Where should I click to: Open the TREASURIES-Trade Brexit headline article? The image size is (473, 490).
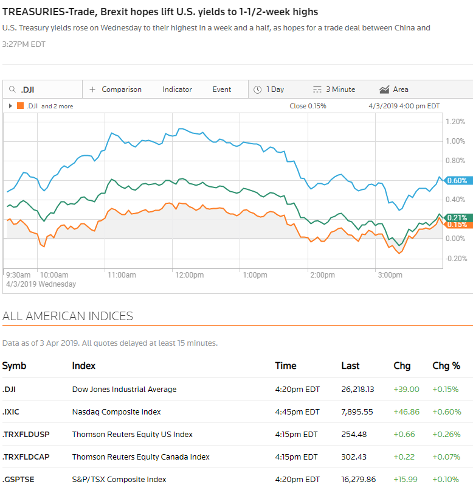tap(160, 12)
